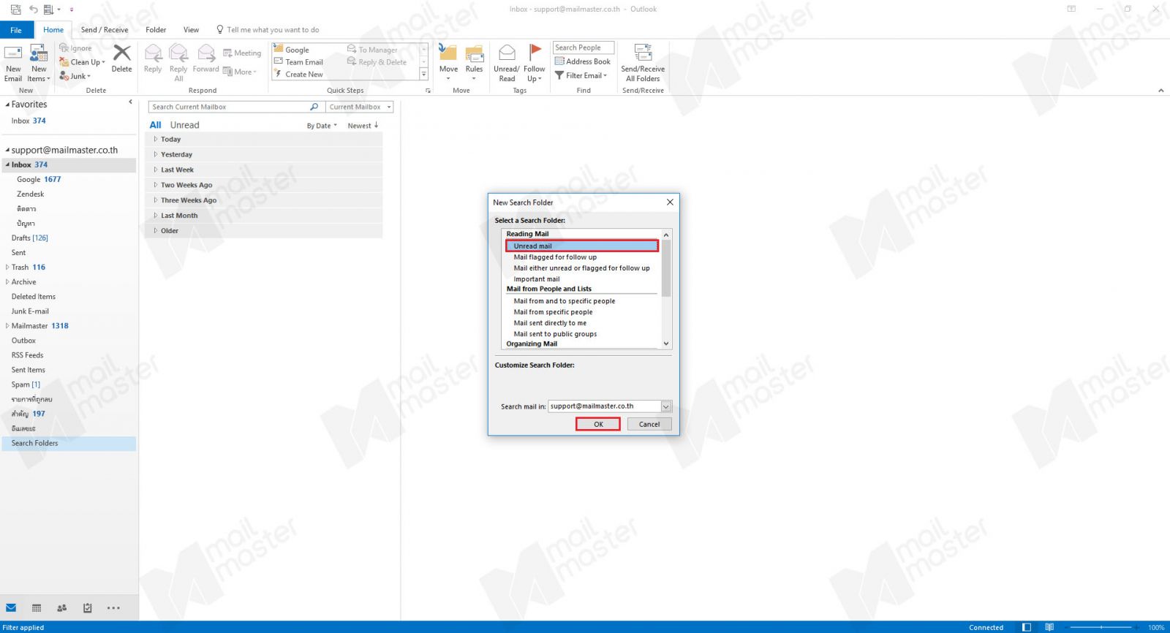Viewport: 1170px width, 633px height.
Task: Create a New Email
Action: (13, 64)
